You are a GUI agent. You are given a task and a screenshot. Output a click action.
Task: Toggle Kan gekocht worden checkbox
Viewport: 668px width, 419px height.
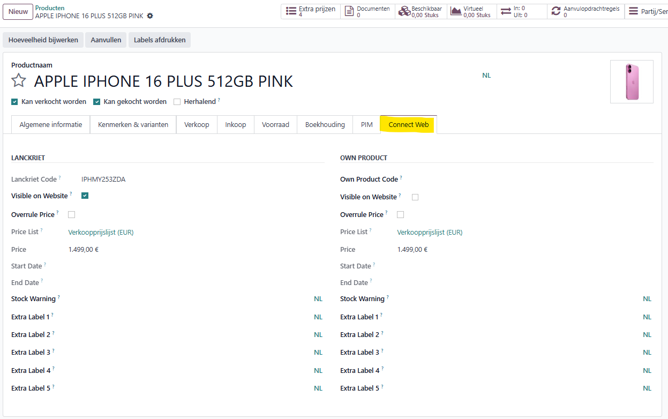tap(97, 101)
